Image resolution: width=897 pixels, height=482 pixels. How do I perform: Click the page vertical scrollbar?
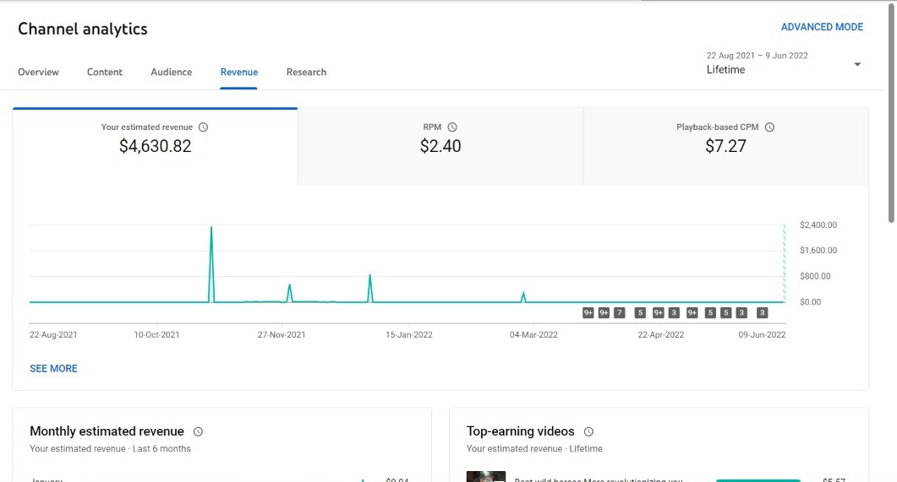tap(891, 112)
